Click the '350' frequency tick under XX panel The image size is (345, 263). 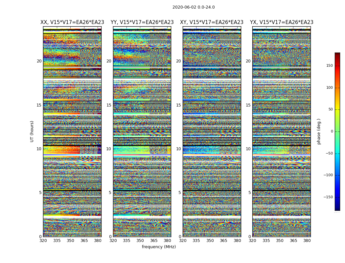(70, 241)
